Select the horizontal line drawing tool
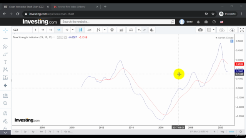This screenshot has height=138, width=246. click(5, 38)
